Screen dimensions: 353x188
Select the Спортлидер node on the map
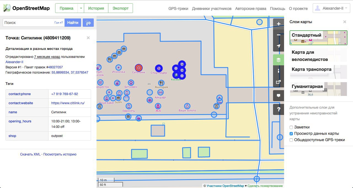pos(159,68)
